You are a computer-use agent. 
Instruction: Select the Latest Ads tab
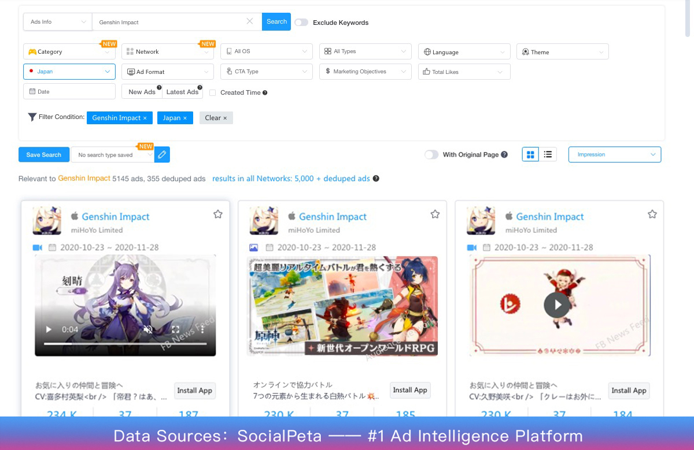coord(182,92)
